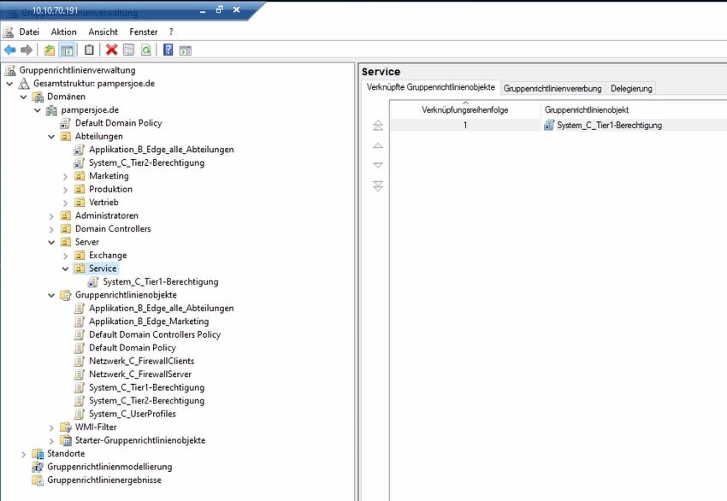Click the Standorte sites icon
727x501 pixels.
tap(38, 454)
